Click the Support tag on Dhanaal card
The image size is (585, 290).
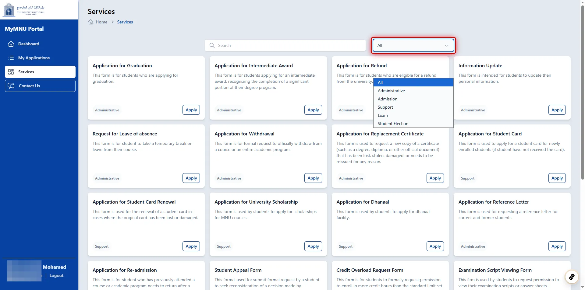[x=346, y=246]
